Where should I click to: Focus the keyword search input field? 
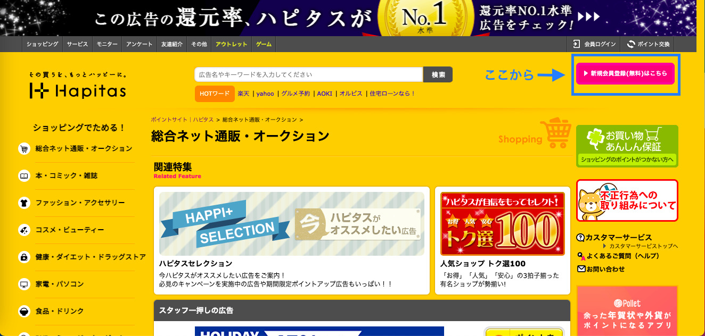309,75
